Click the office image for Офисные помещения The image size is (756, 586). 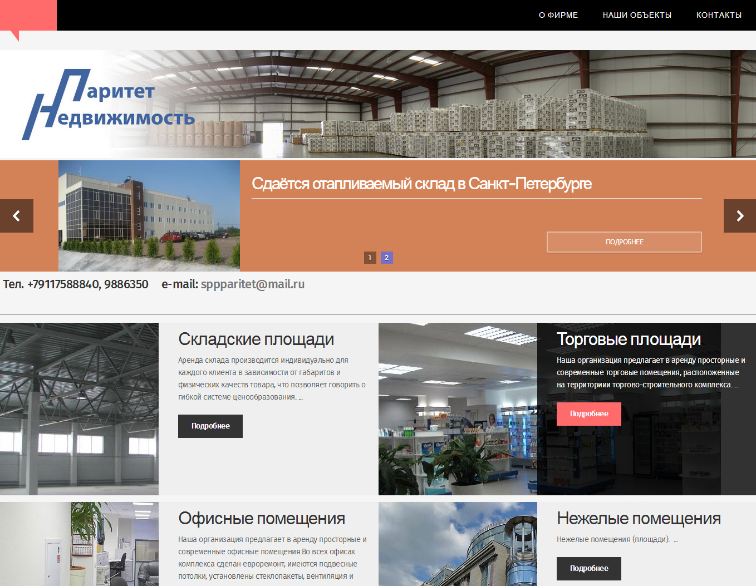79,544
